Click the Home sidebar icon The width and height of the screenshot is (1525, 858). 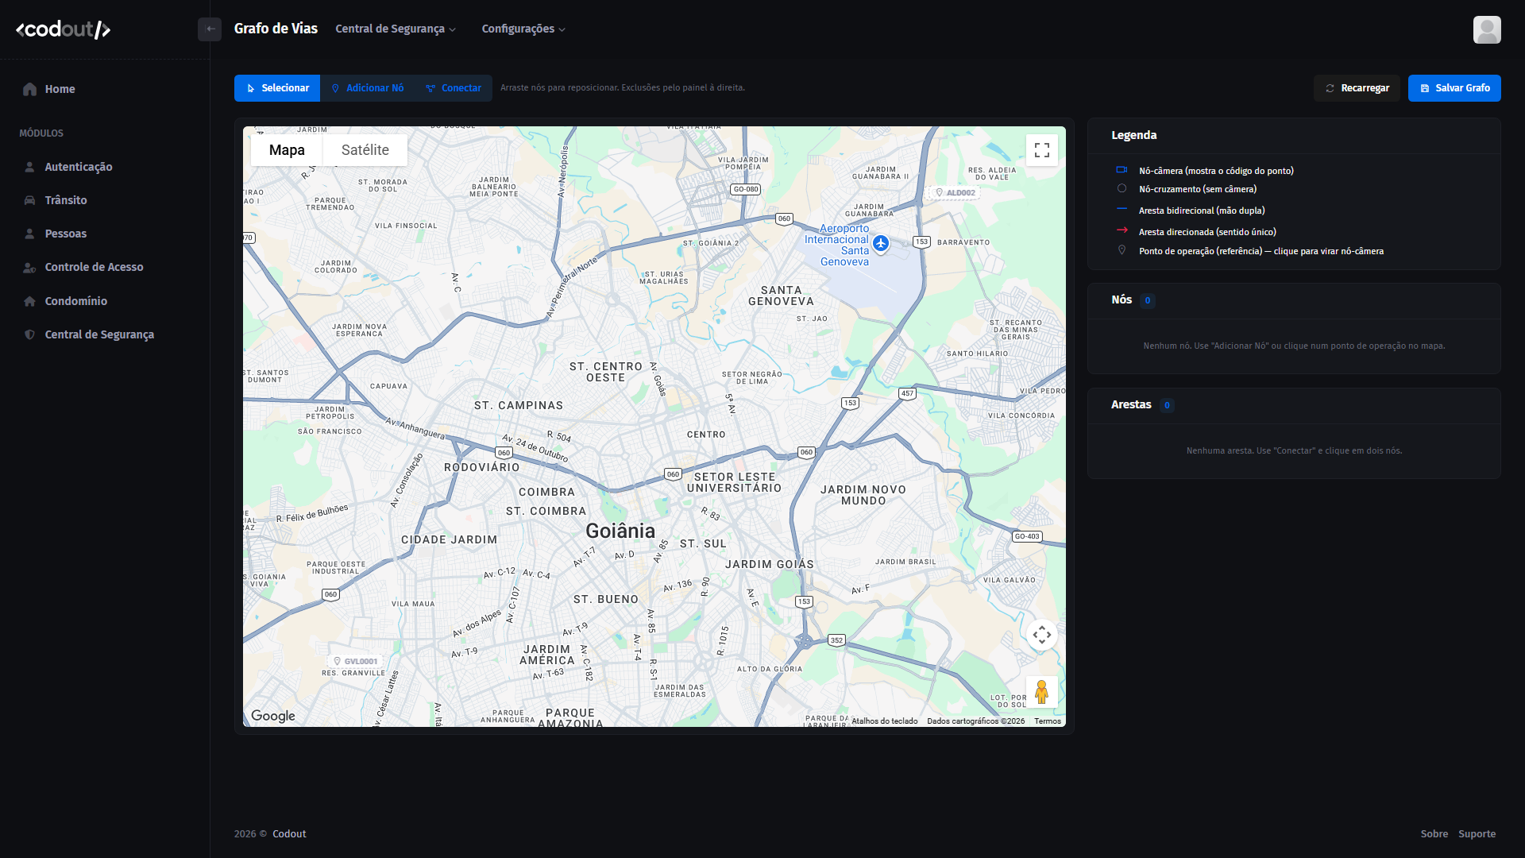point(30,89)
